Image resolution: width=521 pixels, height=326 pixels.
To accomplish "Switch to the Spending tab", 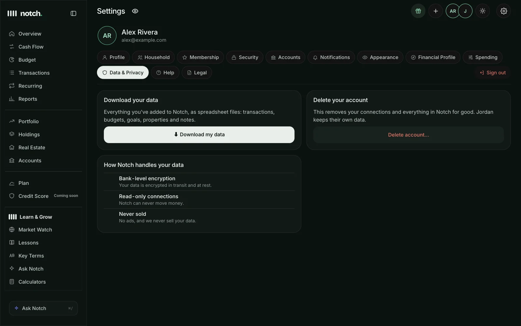I will (x=482, y=57).
